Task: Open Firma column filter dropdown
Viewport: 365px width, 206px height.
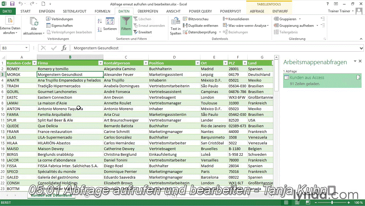Action: pos(100,63)
